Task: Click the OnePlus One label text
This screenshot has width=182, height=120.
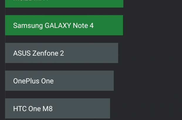Action: (33, 81)
